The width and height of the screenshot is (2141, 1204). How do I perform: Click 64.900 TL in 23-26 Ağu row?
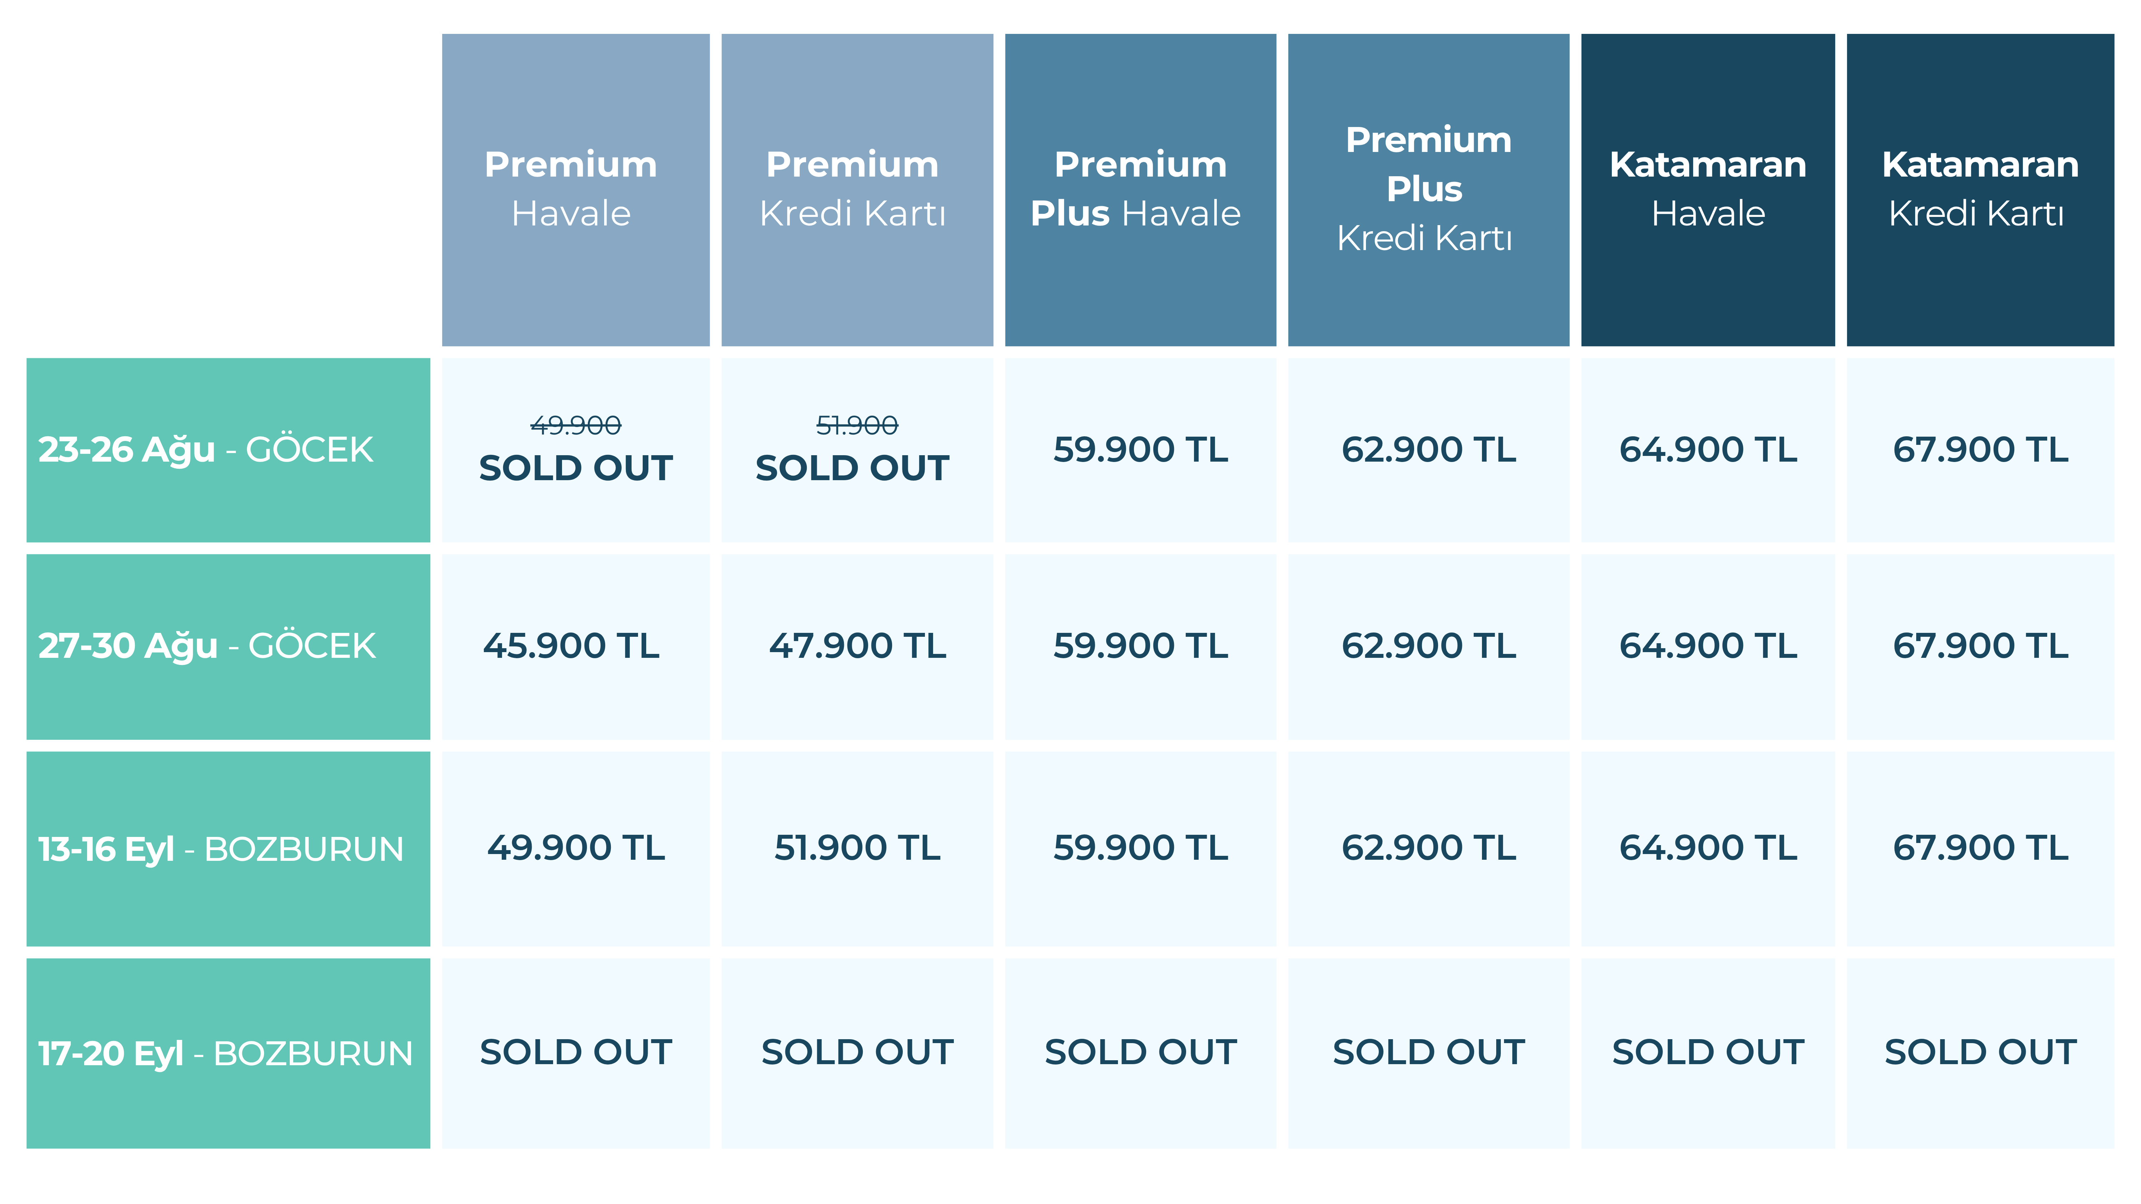coord(1707,449)
